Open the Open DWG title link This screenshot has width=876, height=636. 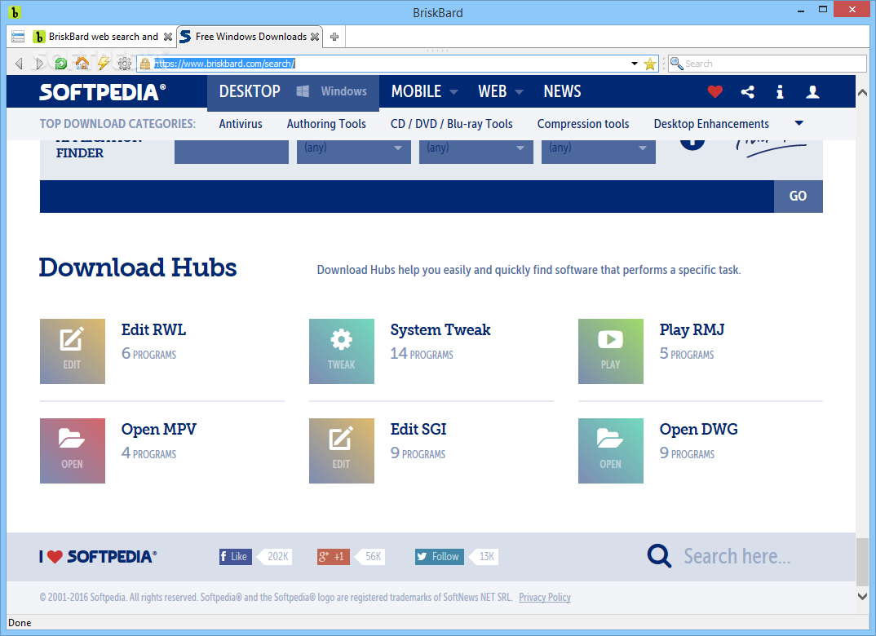point(698,430)
